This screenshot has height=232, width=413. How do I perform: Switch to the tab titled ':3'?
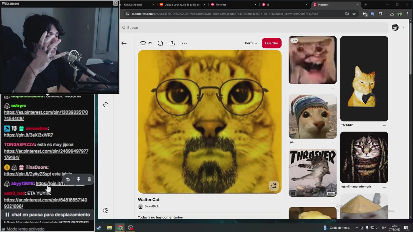tap(284, 5)
